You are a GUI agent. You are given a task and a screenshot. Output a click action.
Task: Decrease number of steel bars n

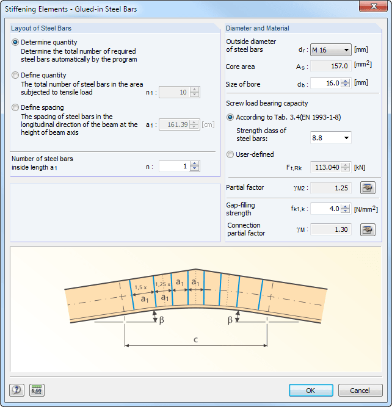[x=195, y=168]
